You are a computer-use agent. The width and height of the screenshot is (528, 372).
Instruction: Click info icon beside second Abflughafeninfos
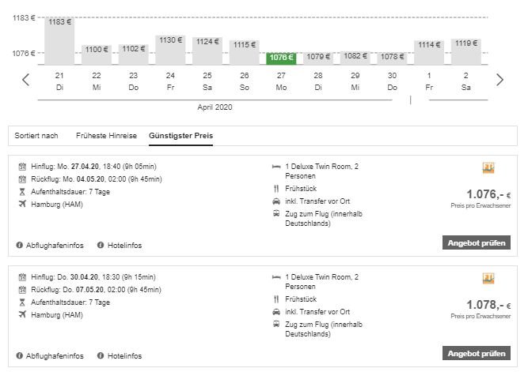20,355
